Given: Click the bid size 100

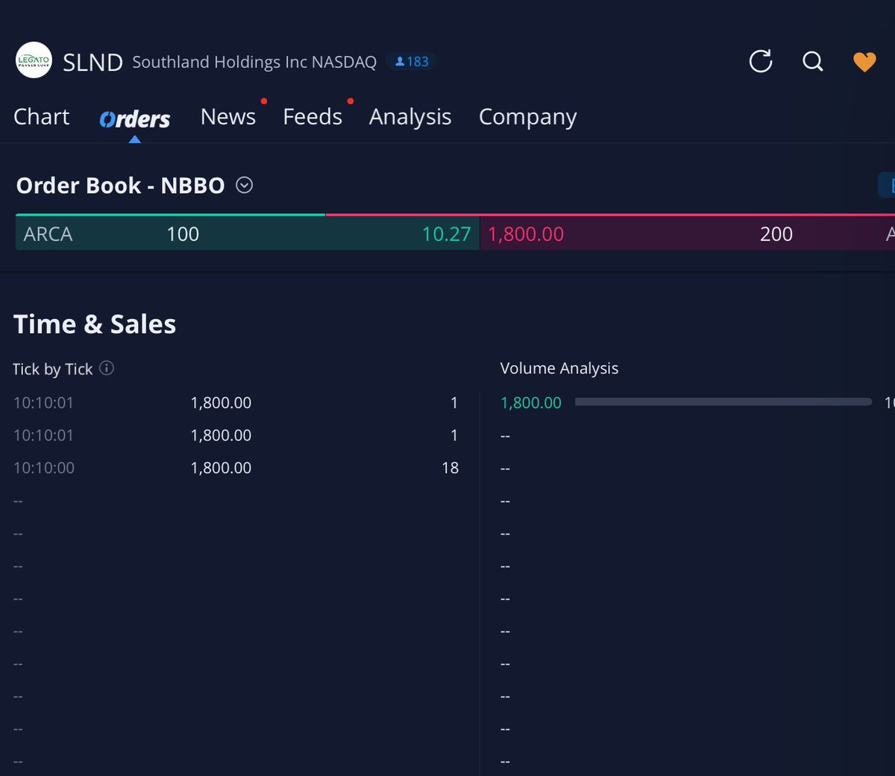Looking at the screenshot, I should coord(183,234).
